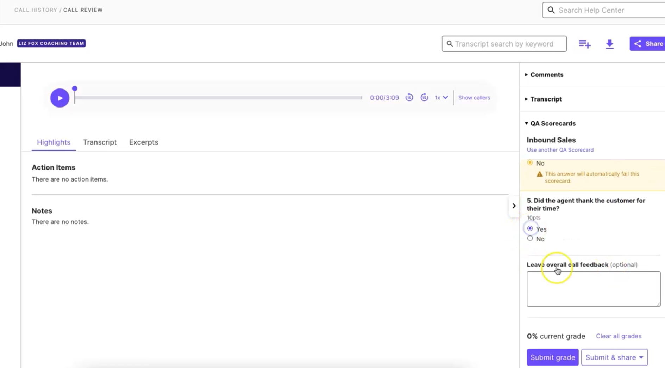Collapse the QA Scorecards section
The image size is (665, 368).
550,123
